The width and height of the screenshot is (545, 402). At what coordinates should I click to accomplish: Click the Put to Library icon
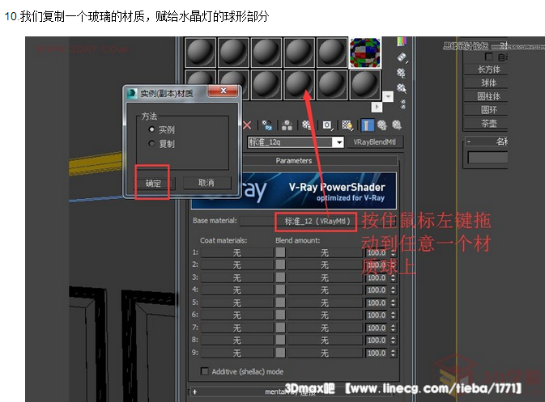coord(307,125)
